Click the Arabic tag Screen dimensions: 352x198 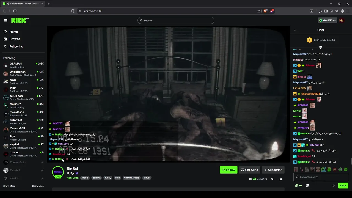pos(85,178)
